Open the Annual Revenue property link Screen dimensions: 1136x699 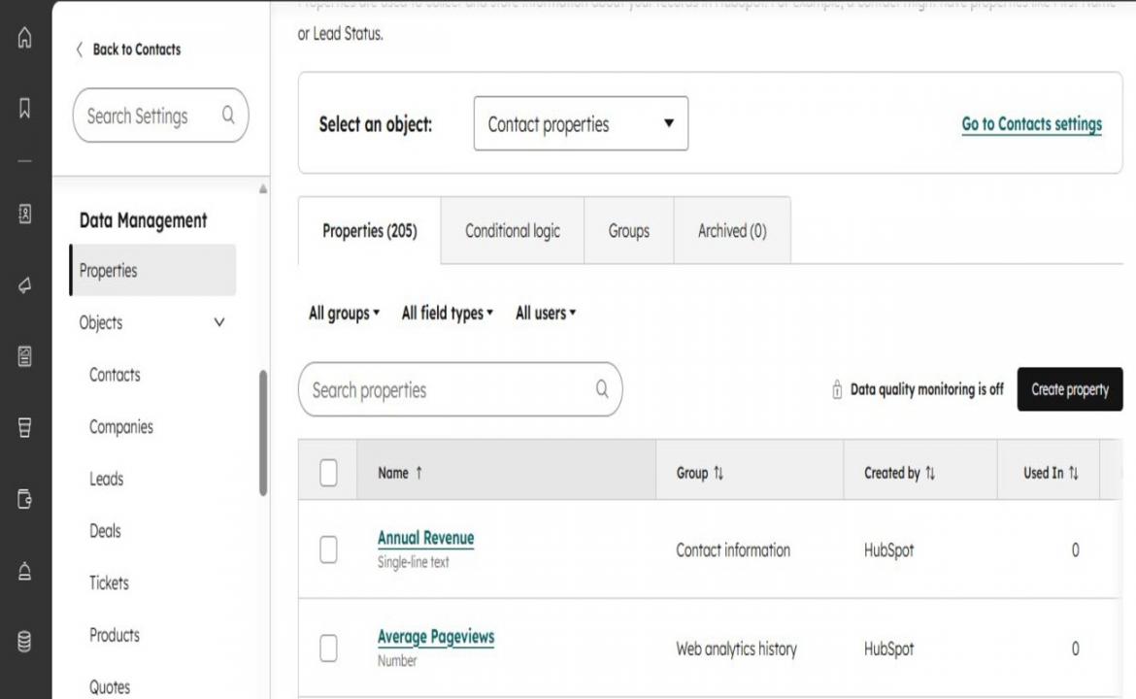pyautogui.click(x=426, y=538)
